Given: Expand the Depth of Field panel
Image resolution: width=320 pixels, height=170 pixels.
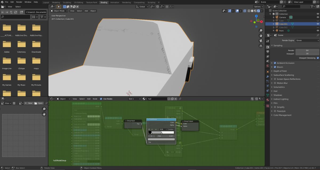Looking at the screenshot, I should [280, 71].
